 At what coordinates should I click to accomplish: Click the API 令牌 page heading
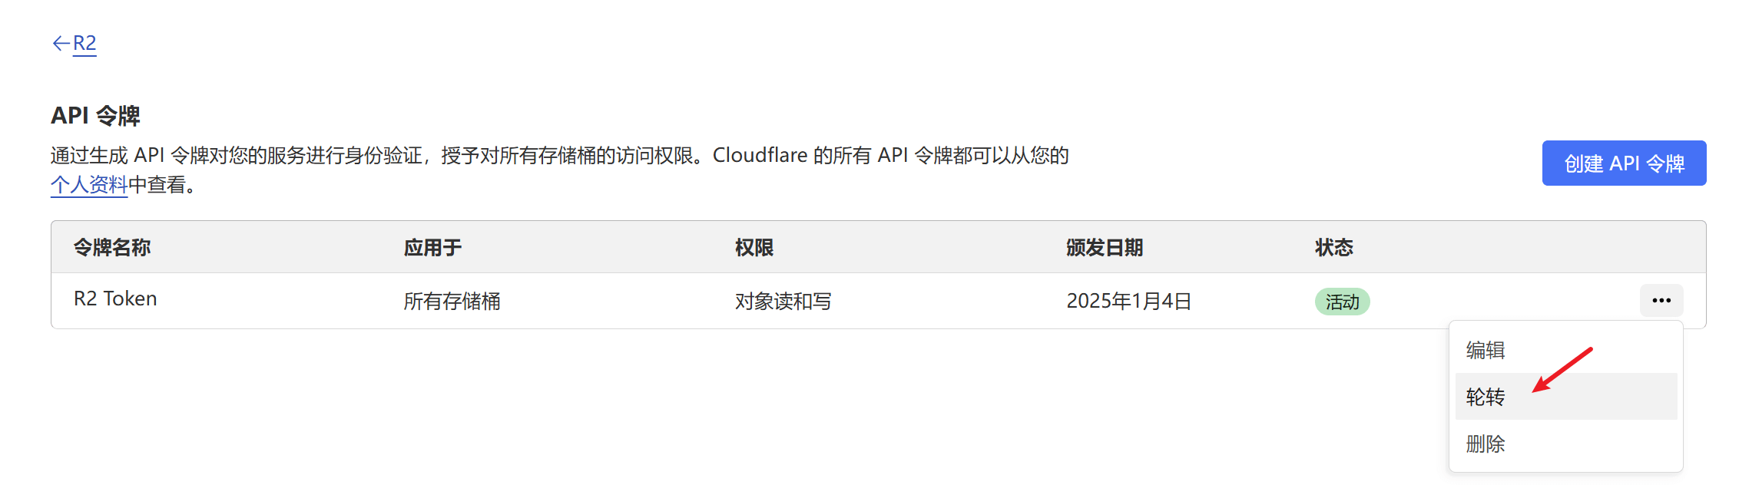(x=95, y=116)
